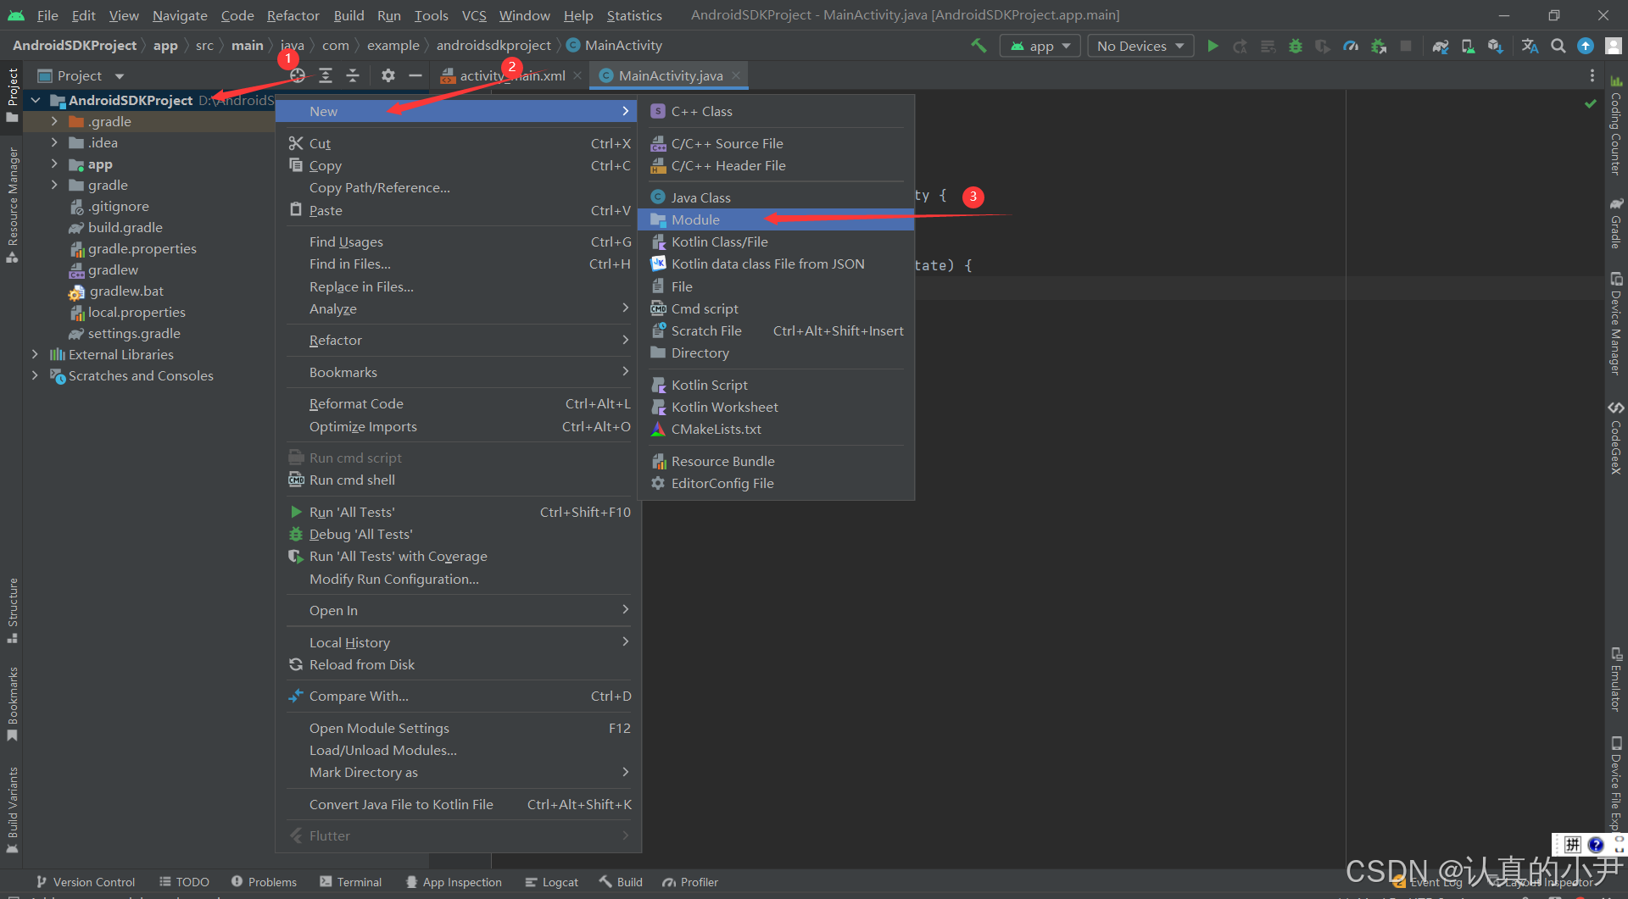The height and width of the screenshot is (899, 1628).
Task: Select Module from the New submenu
Action: point(695,219)
